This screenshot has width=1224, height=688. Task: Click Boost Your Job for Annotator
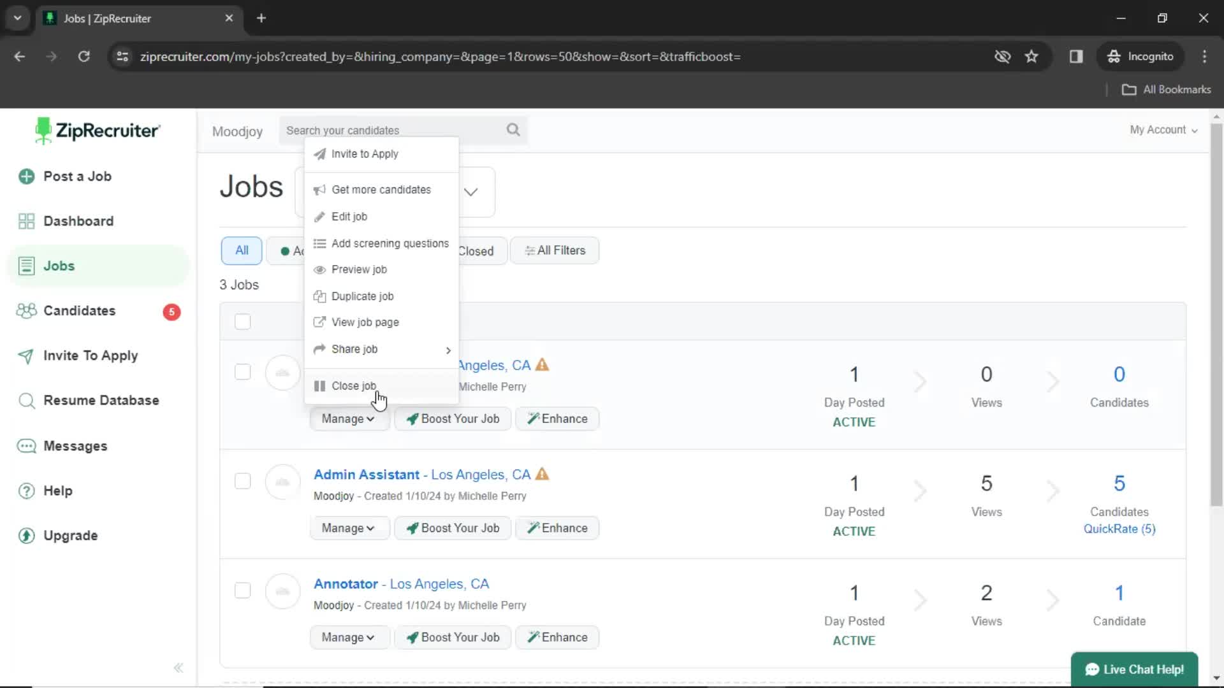pos(455,637)
